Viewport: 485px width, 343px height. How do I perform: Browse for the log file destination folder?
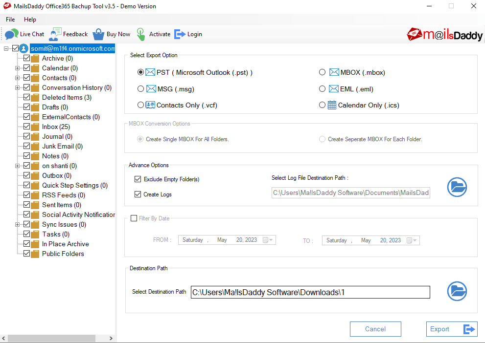tap(457, 187)
